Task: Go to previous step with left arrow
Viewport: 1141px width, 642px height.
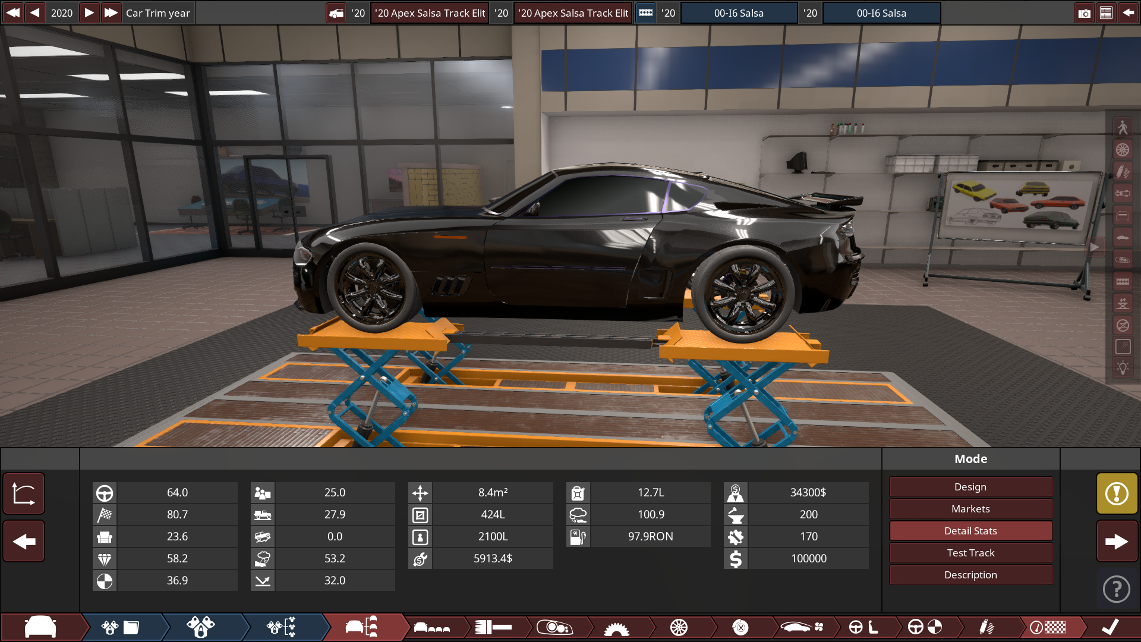Action: (x=24, y=542)
